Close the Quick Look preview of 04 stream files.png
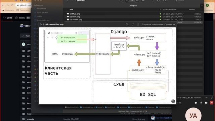This screenshot has height=121, width=215. pos(41,25)
